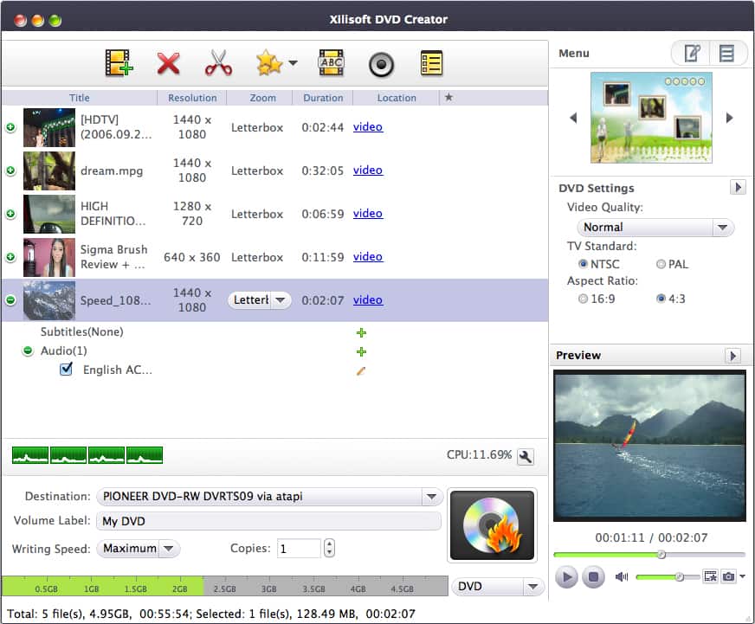Open the Effects star icon
Viewport: 755px width, 624px height.
[x=269, y=63]
